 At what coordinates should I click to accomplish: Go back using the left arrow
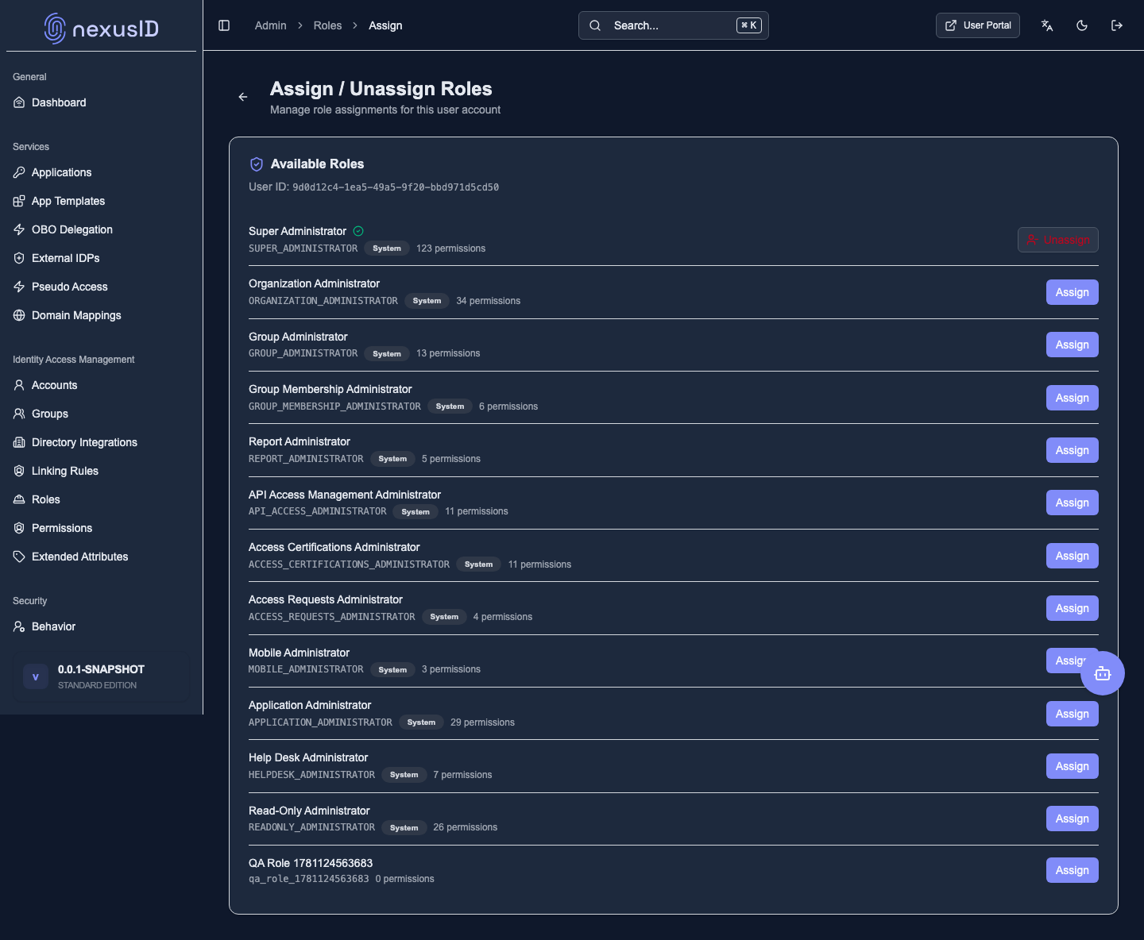click(243, 97)
